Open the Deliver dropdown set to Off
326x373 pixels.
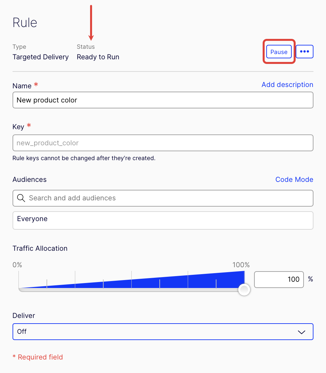click(x=163, y=331)
